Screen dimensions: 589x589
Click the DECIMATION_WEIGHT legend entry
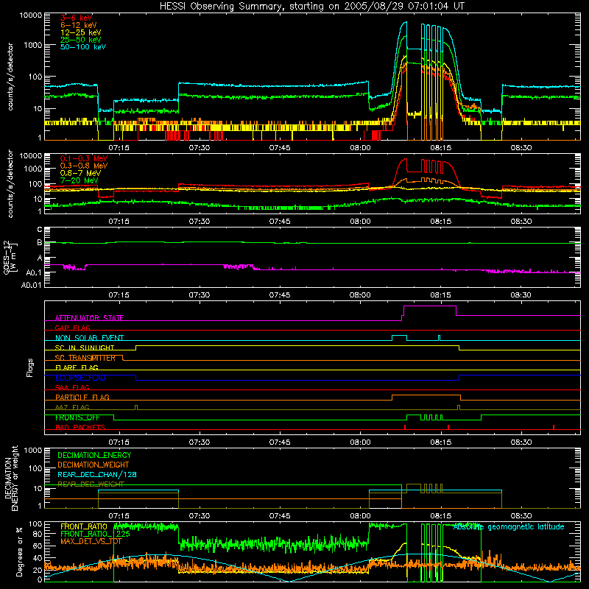(94, 465)
